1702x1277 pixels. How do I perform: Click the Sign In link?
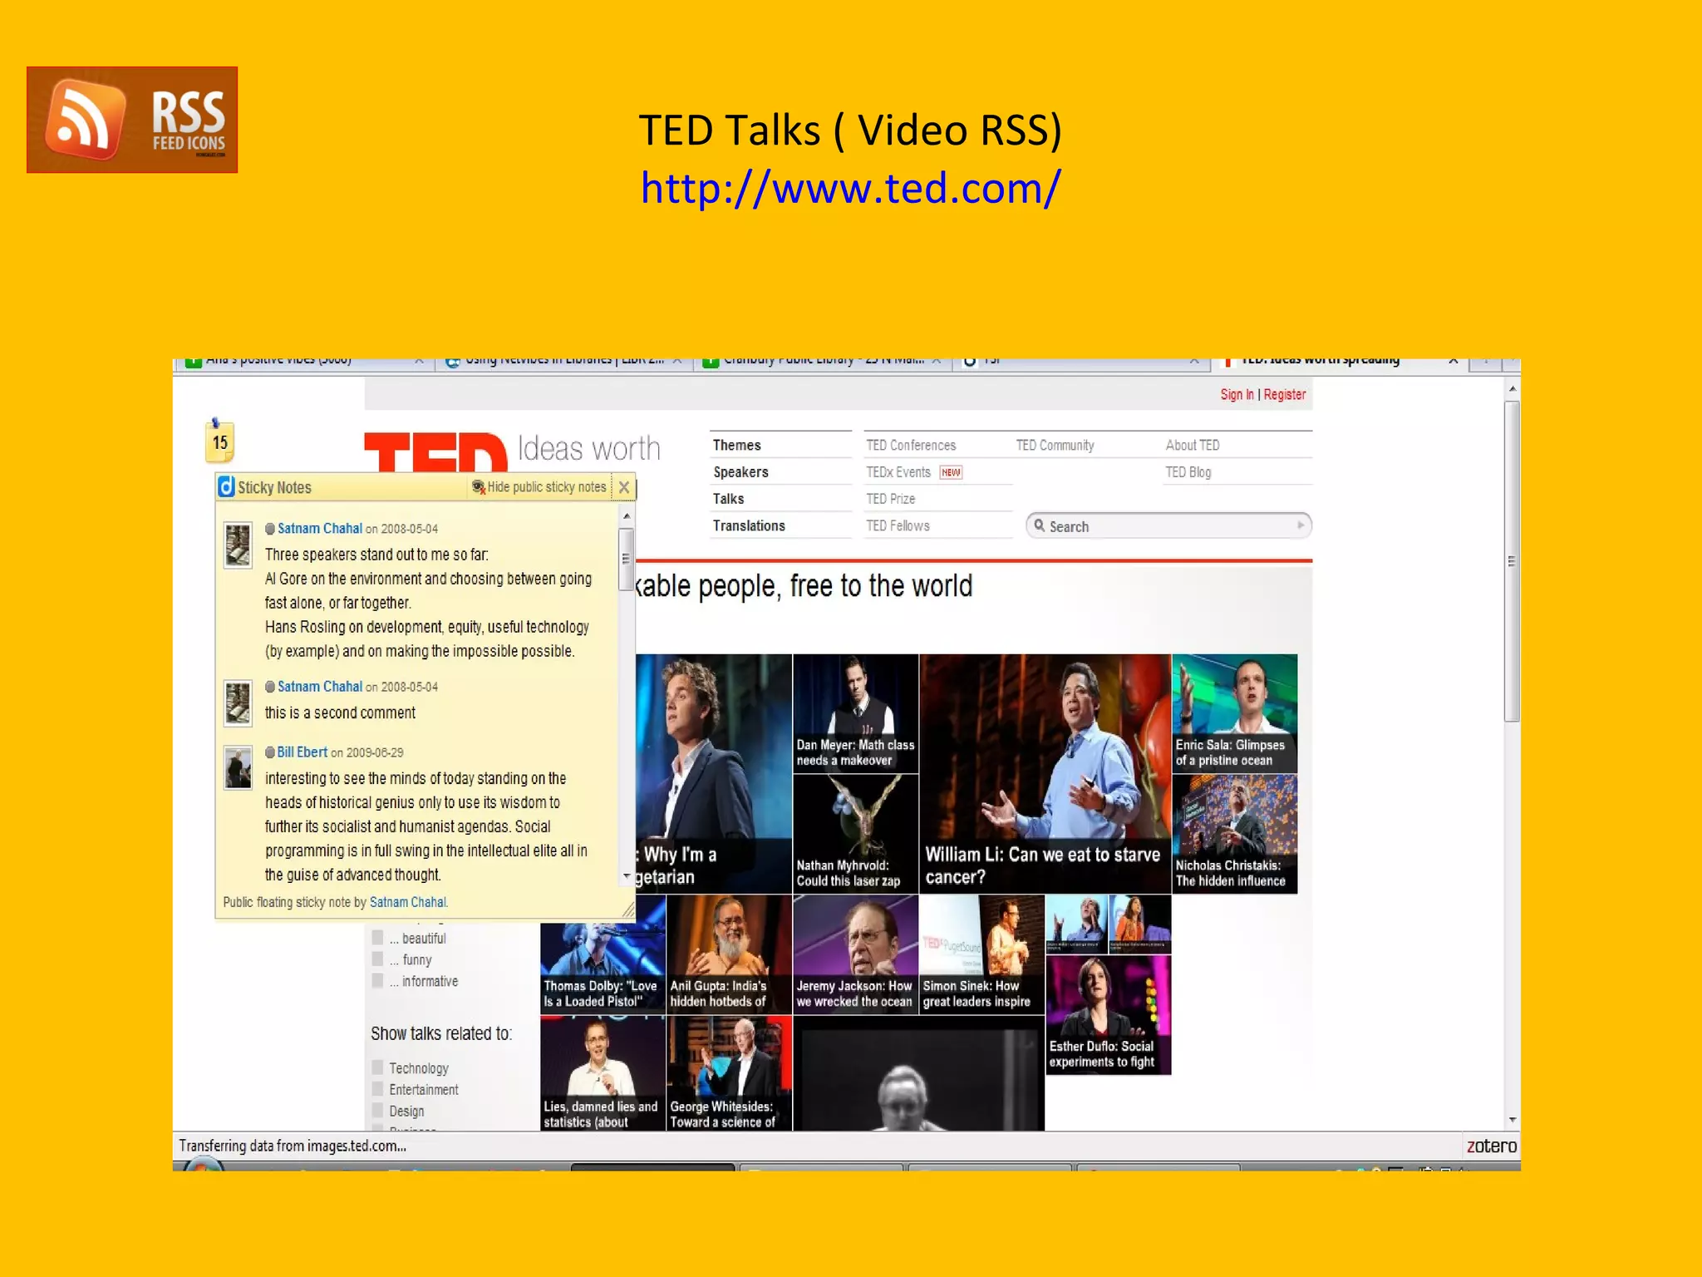tap(1237, 395)
